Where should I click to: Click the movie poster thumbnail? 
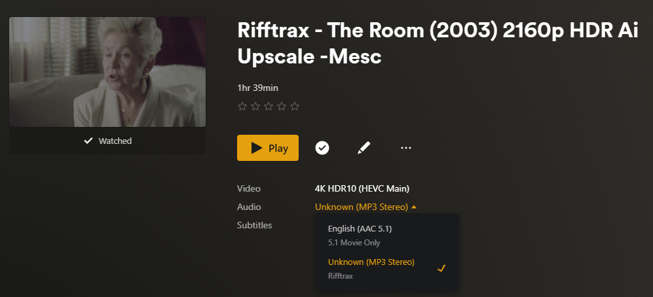(107, 72)
